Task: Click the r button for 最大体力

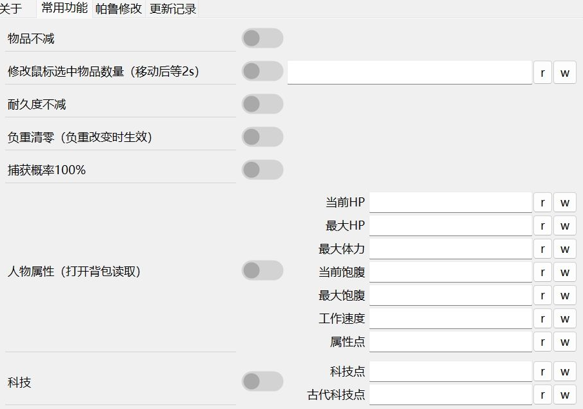Action: pos(542,249)
